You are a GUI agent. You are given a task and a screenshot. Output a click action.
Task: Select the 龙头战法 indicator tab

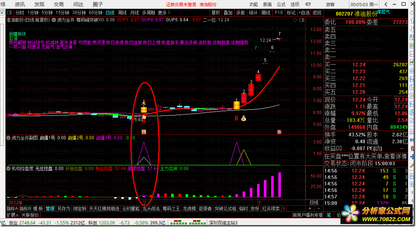(151, 209)
